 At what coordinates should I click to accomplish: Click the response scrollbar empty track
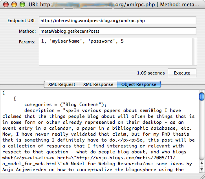[201, 130]
